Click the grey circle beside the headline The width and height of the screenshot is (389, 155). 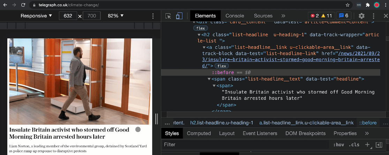(x=138, y=130)
